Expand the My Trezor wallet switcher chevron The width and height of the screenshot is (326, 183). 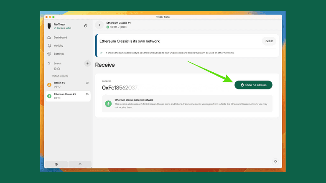86,26
